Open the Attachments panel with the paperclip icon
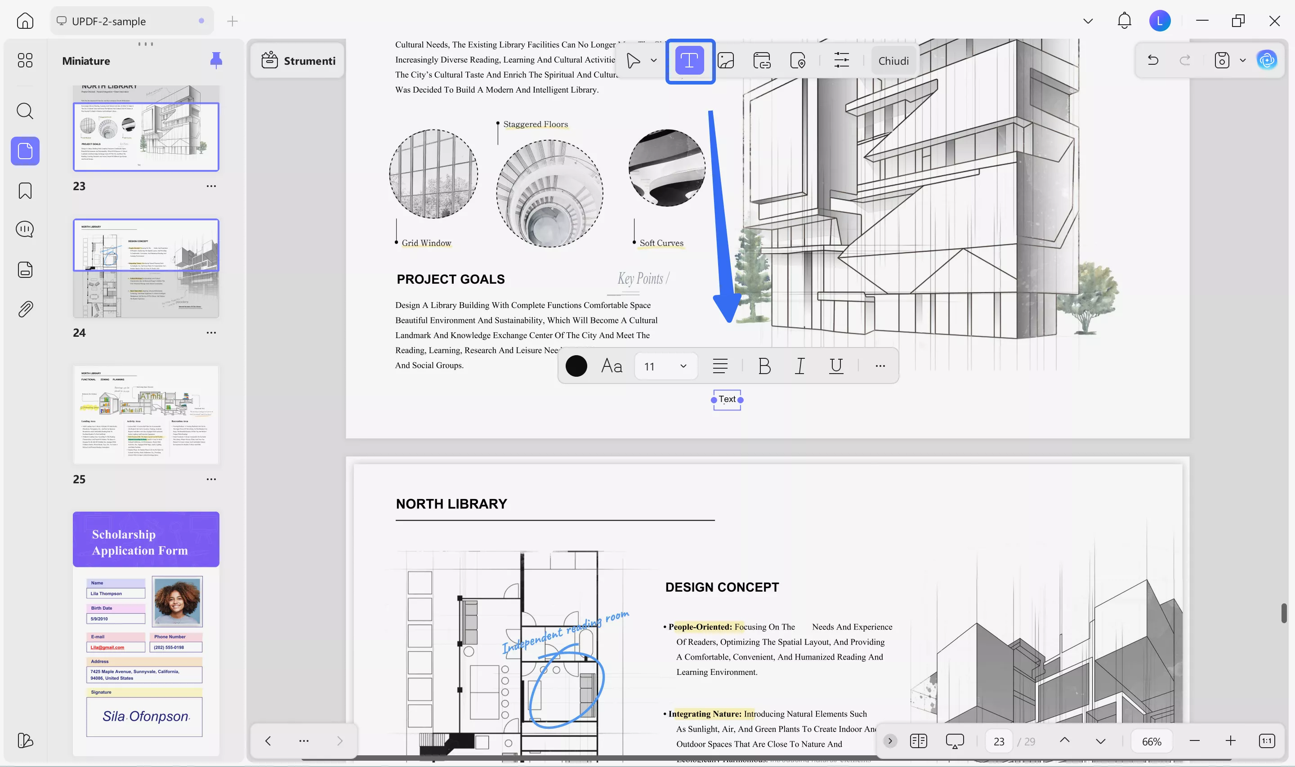Image resolution: width=1295 pixels, height=767 pixels. click(x=24, y=308)
